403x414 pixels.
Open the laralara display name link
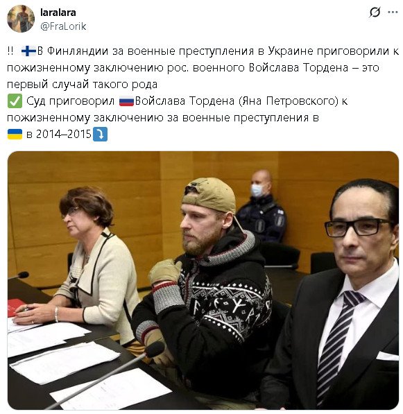[x=58, y=12]
